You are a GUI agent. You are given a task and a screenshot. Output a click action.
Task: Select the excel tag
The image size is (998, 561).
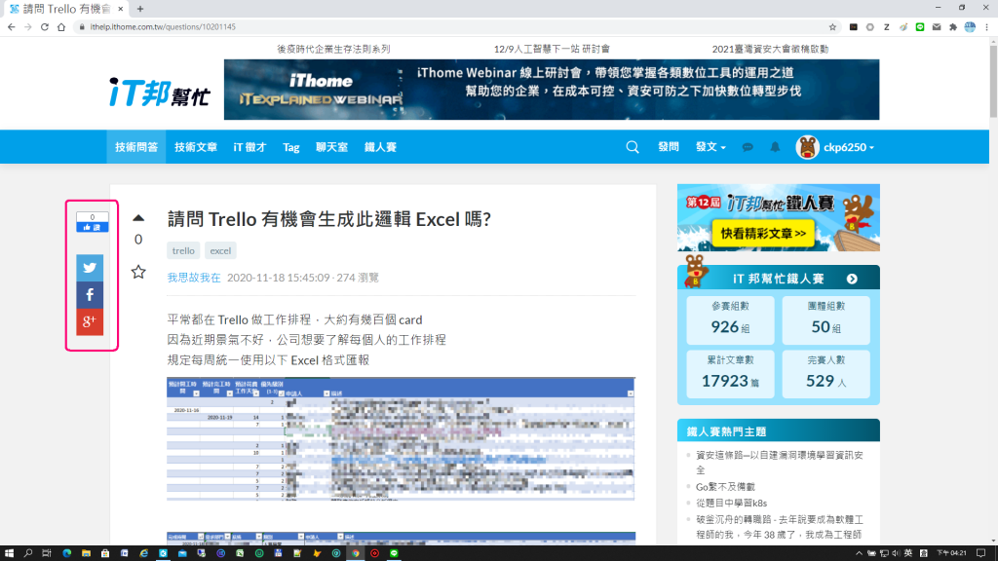[220, 250]
